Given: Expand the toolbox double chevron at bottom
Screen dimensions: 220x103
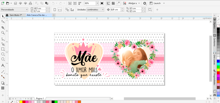Looking at the screenshot, I should [3, 101].
